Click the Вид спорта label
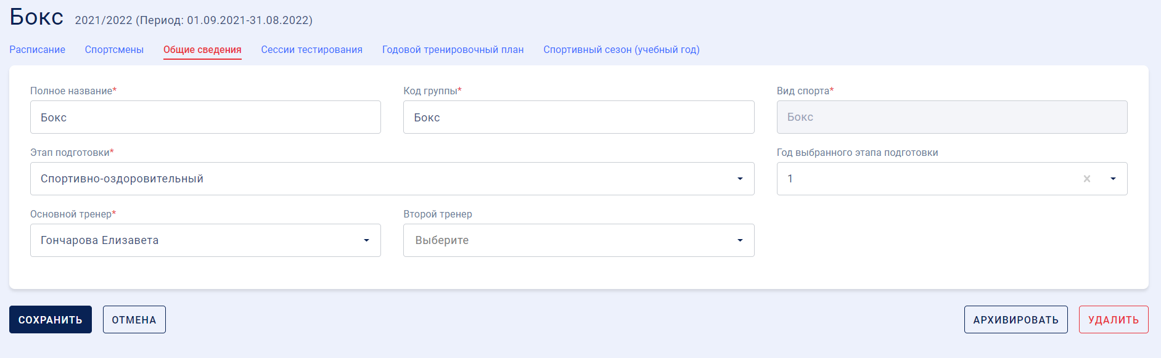The image size is (1161, 358). tap(805, 91)
